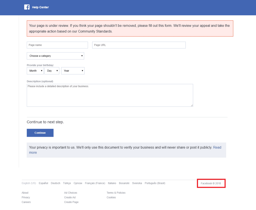Switch language to Français (France)
Screen dimensions: 256x210
coord(95,183)
